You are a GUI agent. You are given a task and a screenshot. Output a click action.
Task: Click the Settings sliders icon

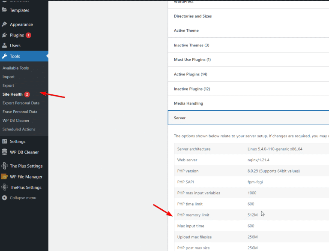(x=4, y=142)
